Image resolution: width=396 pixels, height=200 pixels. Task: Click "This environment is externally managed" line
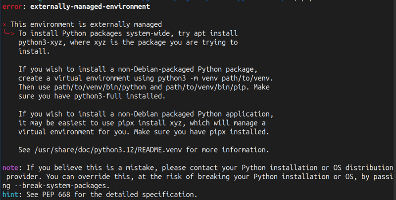pos(86,24)
